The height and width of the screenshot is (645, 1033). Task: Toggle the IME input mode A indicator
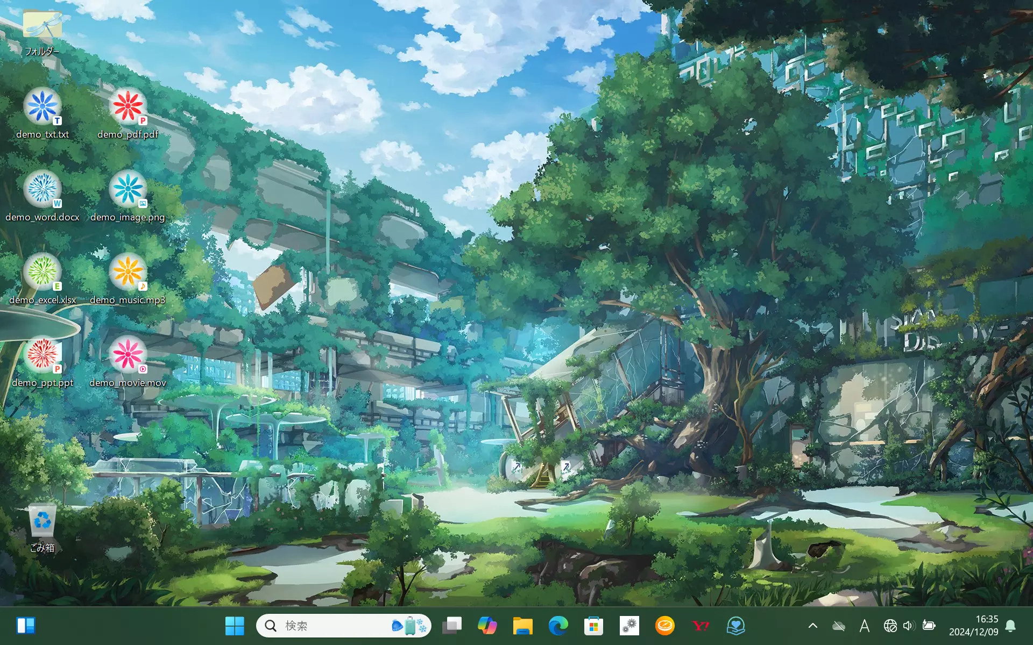point(865,626)
